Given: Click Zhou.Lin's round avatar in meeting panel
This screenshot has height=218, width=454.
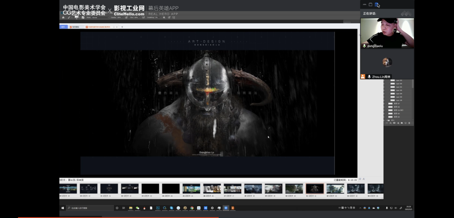Looking at the screenshot, I should 387,62.
